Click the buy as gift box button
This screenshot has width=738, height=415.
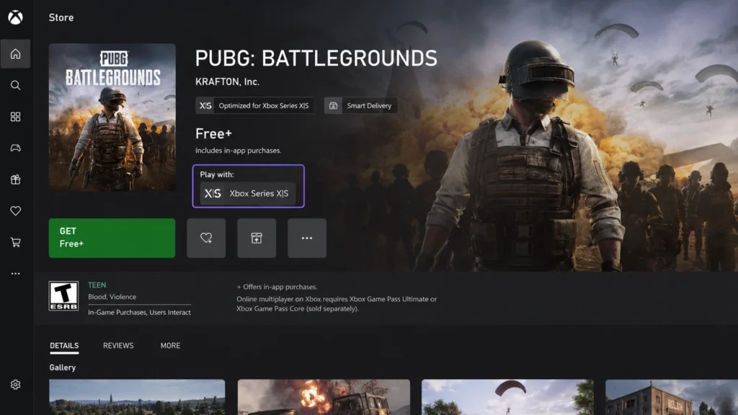pos(257,238)
